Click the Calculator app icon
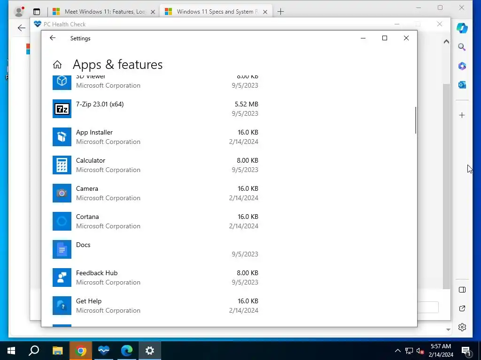 [62, 165]
